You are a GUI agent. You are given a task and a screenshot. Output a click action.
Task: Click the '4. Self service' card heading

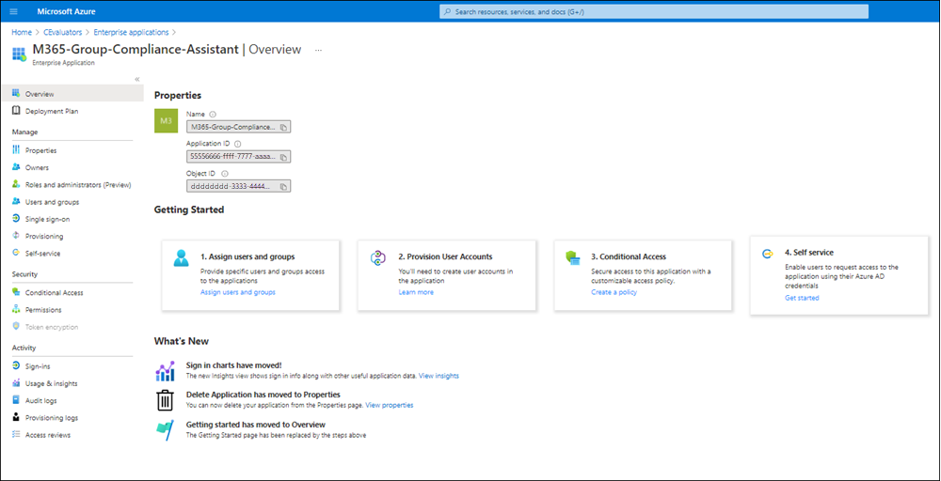pyautogui.click(x=809, y=252)
